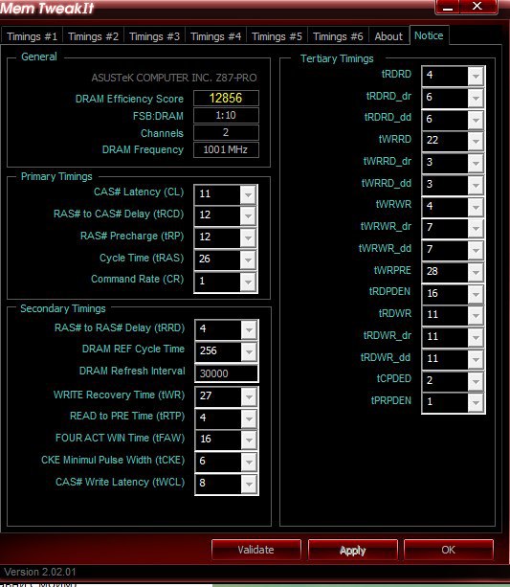Image resolution: width=510 pixels, height=587 pixels.
Task: Go to the Timings #4 tab
Action: [x=216, y=36]
